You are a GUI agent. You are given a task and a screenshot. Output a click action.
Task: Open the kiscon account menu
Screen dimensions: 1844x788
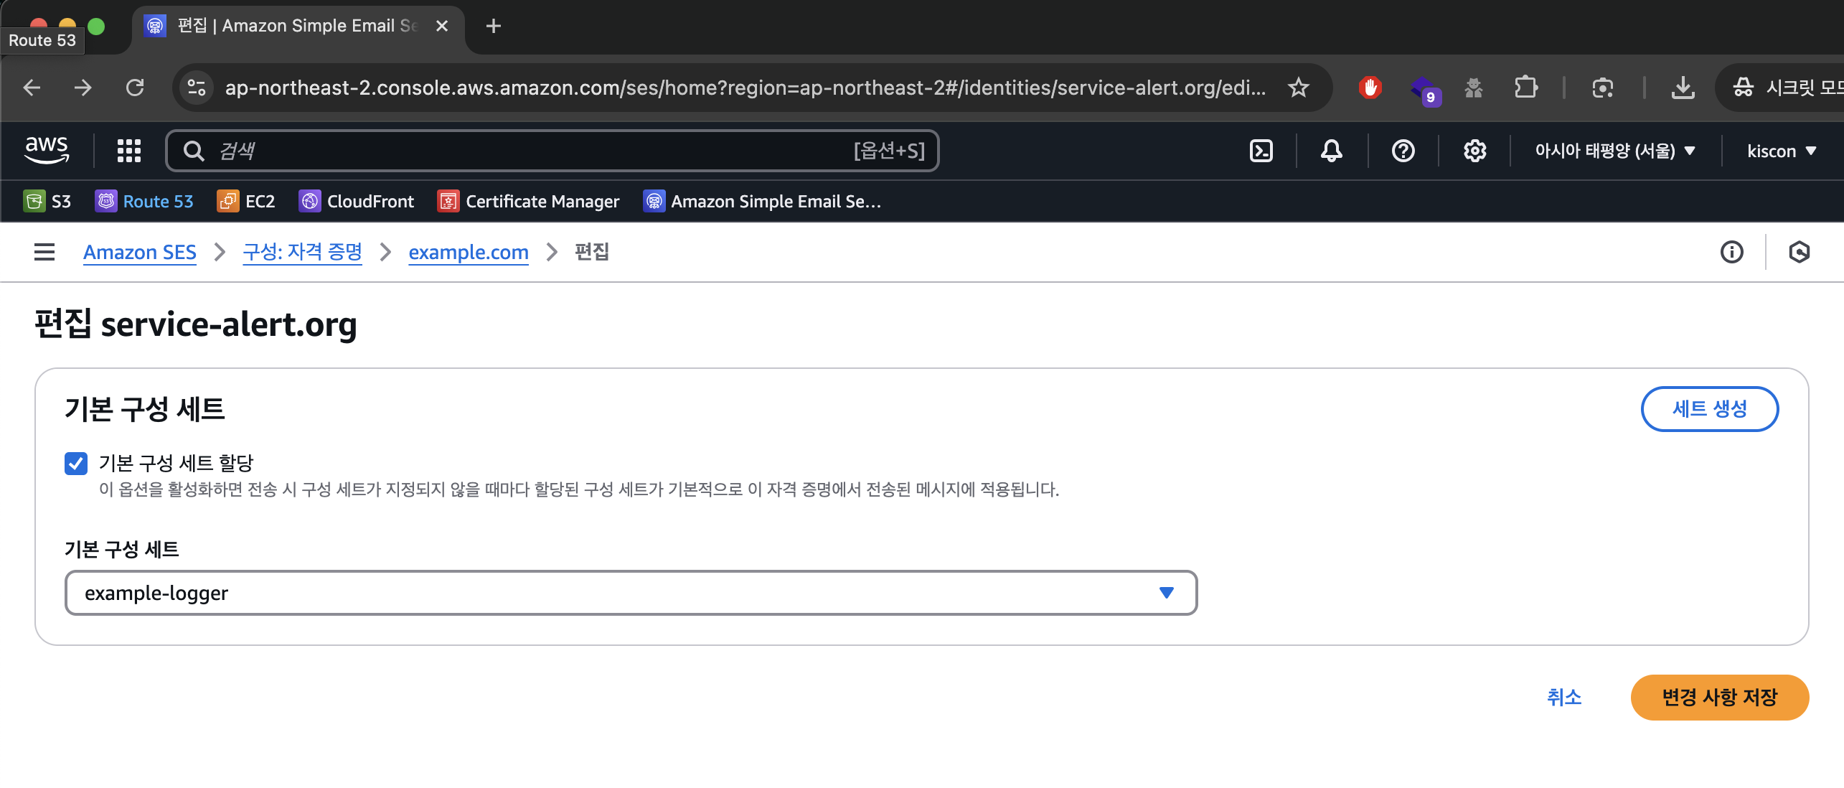[x=1781, y=151]
